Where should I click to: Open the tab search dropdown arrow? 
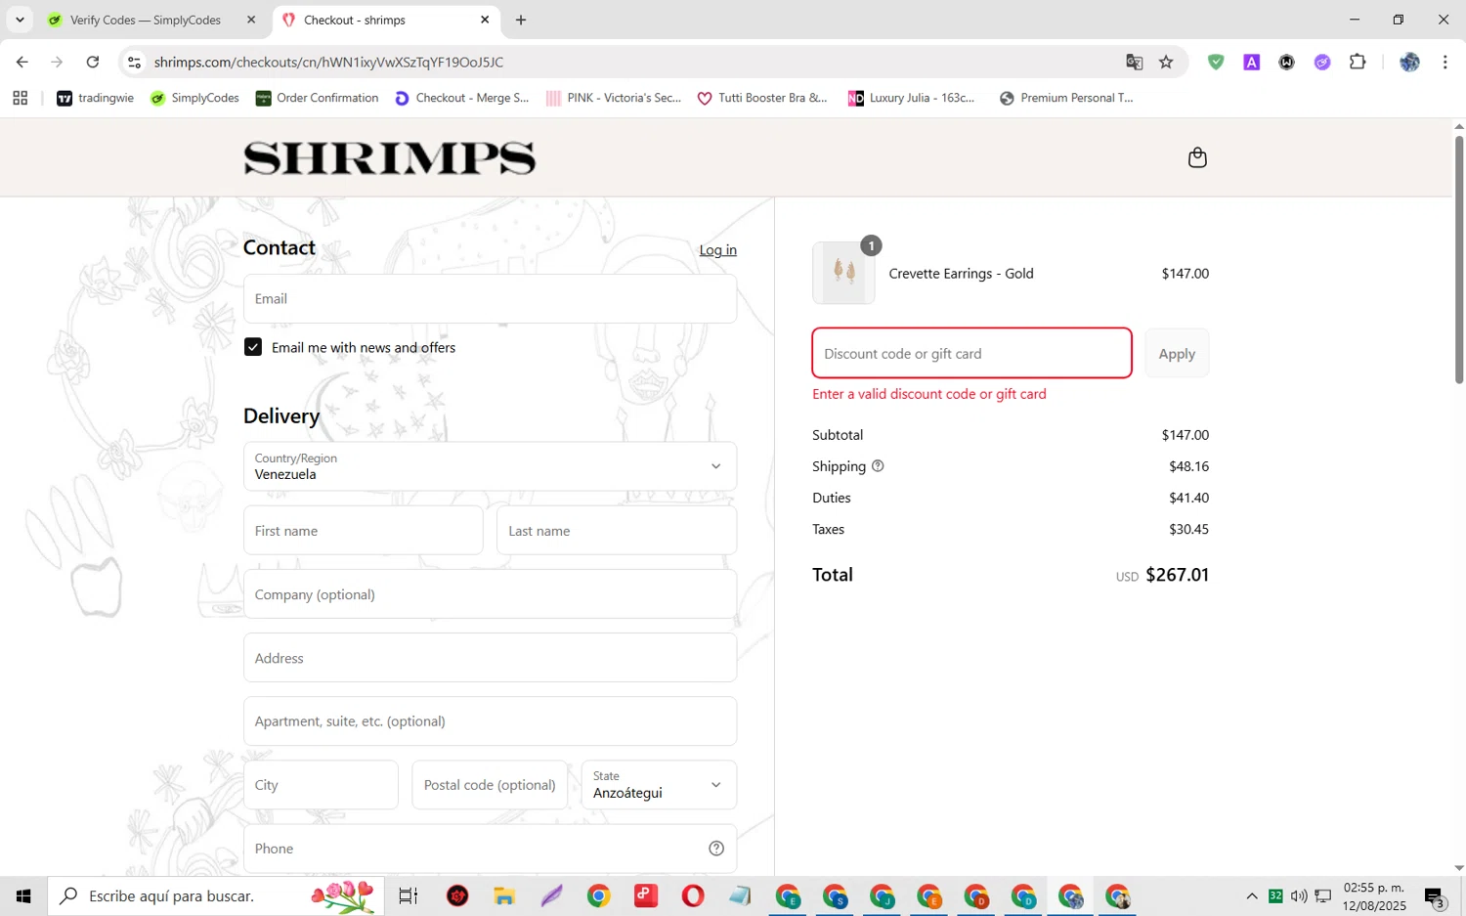20,20
